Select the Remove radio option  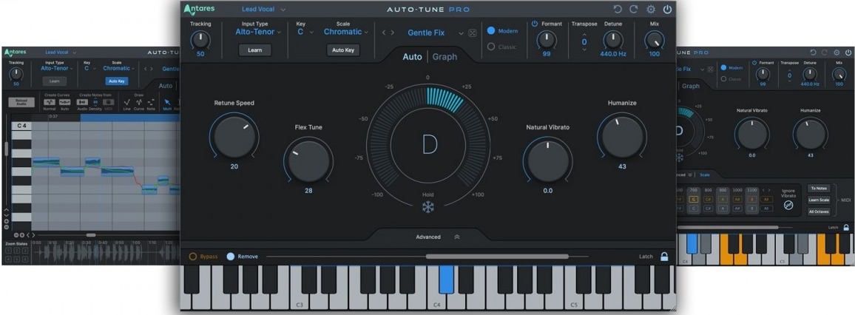click(x=230, y=256)
